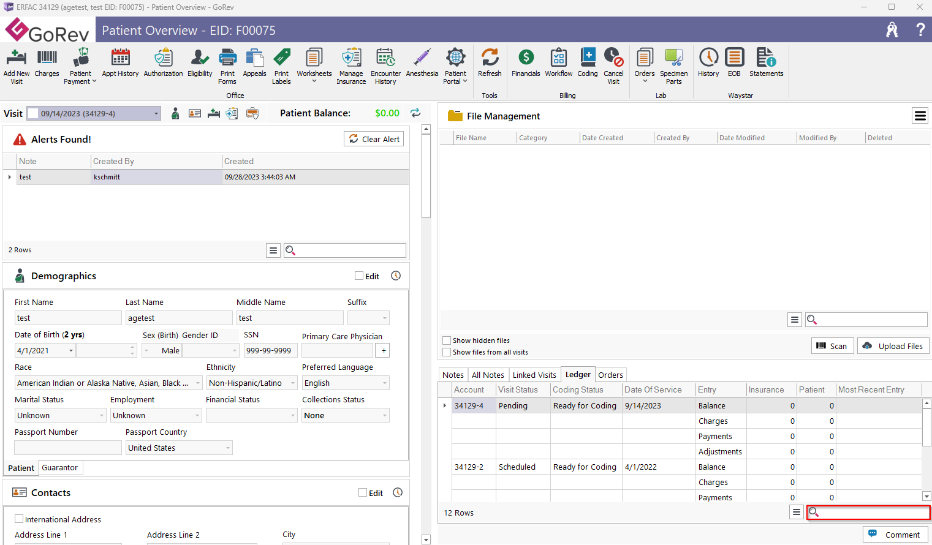Expand Patient Payment dropdown
This screenshot has height=545, width=932.
[94, 81]
